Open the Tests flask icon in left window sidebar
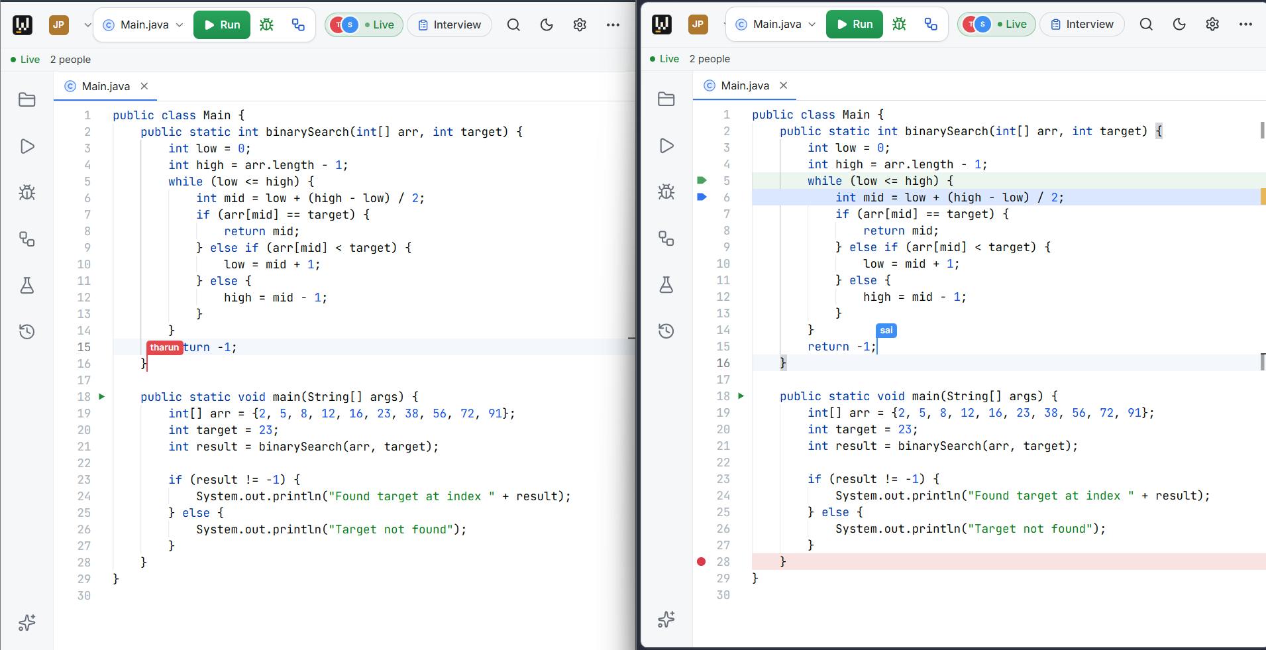 click(x=27, y=286)
